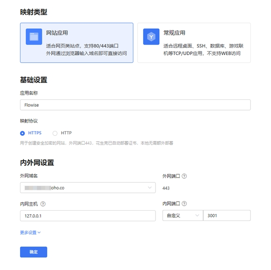Click the chevron arrow in 外网域名 field
Screen dimensions: 271x270
[150, 188]
